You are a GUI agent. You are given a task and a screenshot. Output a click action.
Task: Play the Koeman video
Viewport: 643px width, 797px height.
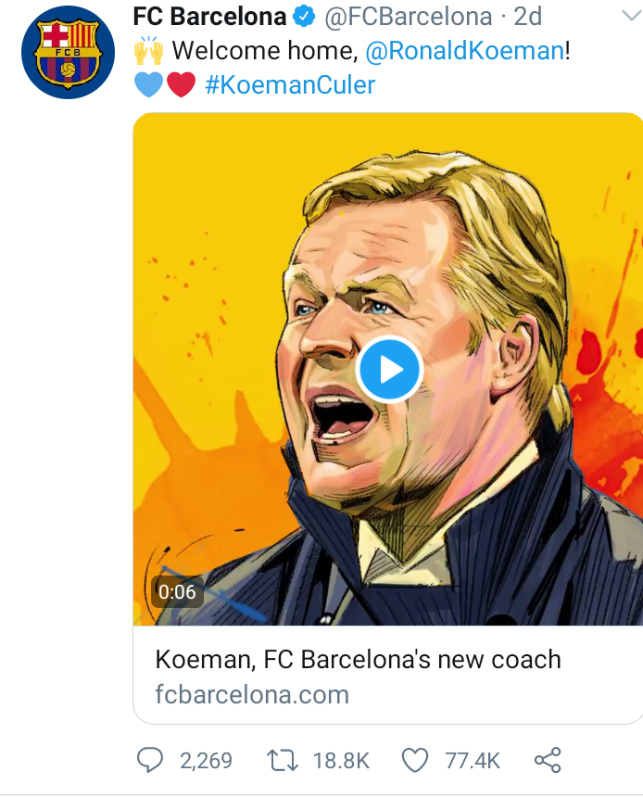[x=389, y=369]
